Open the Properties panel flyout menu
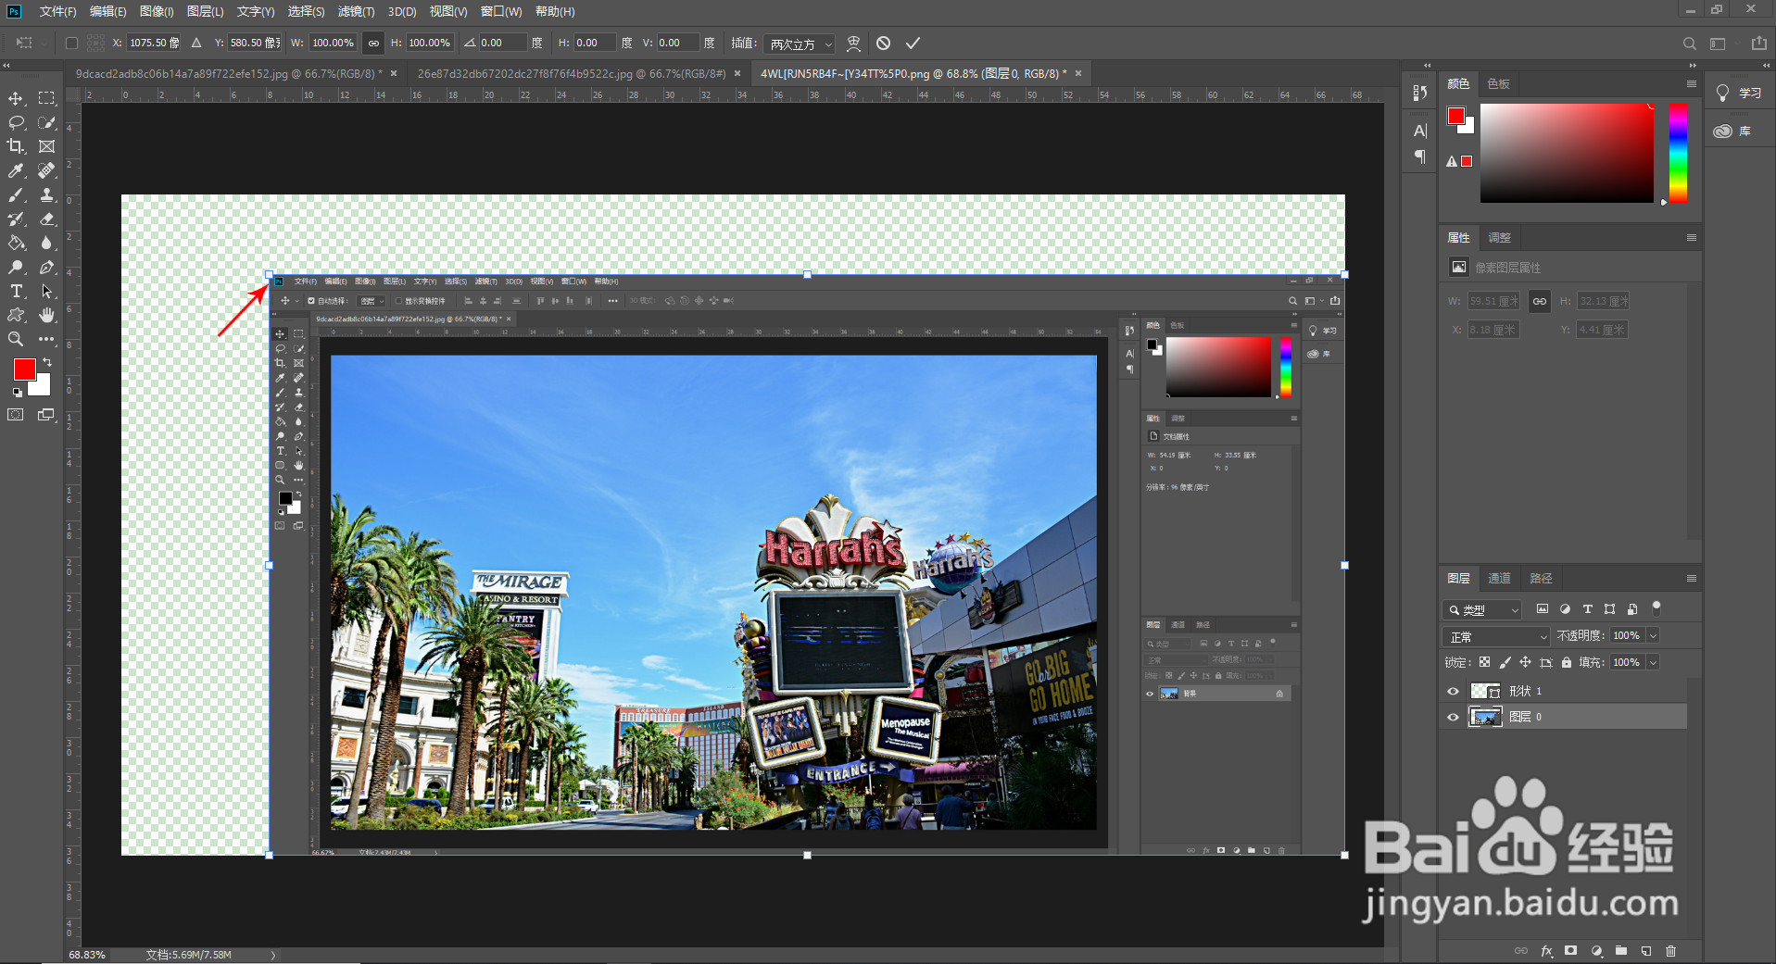The height and width of the screenshot is (964, 1776). (x=1691, y=237)
